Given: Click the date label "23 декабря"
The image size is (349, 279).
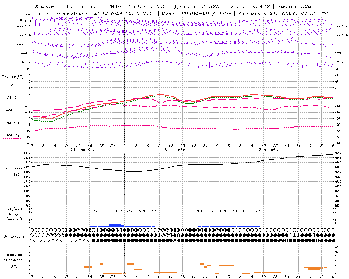Looking at the screenshot, I should pyautogui.click(x=268, y=150).
